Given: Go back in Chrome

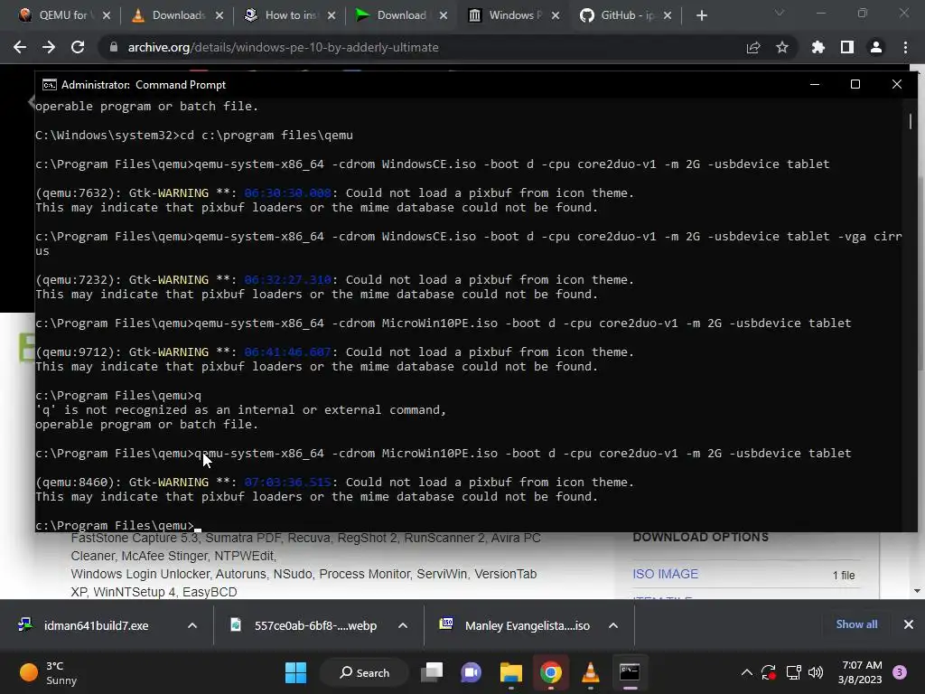Looking at the screenshot, I should [20, 47].
